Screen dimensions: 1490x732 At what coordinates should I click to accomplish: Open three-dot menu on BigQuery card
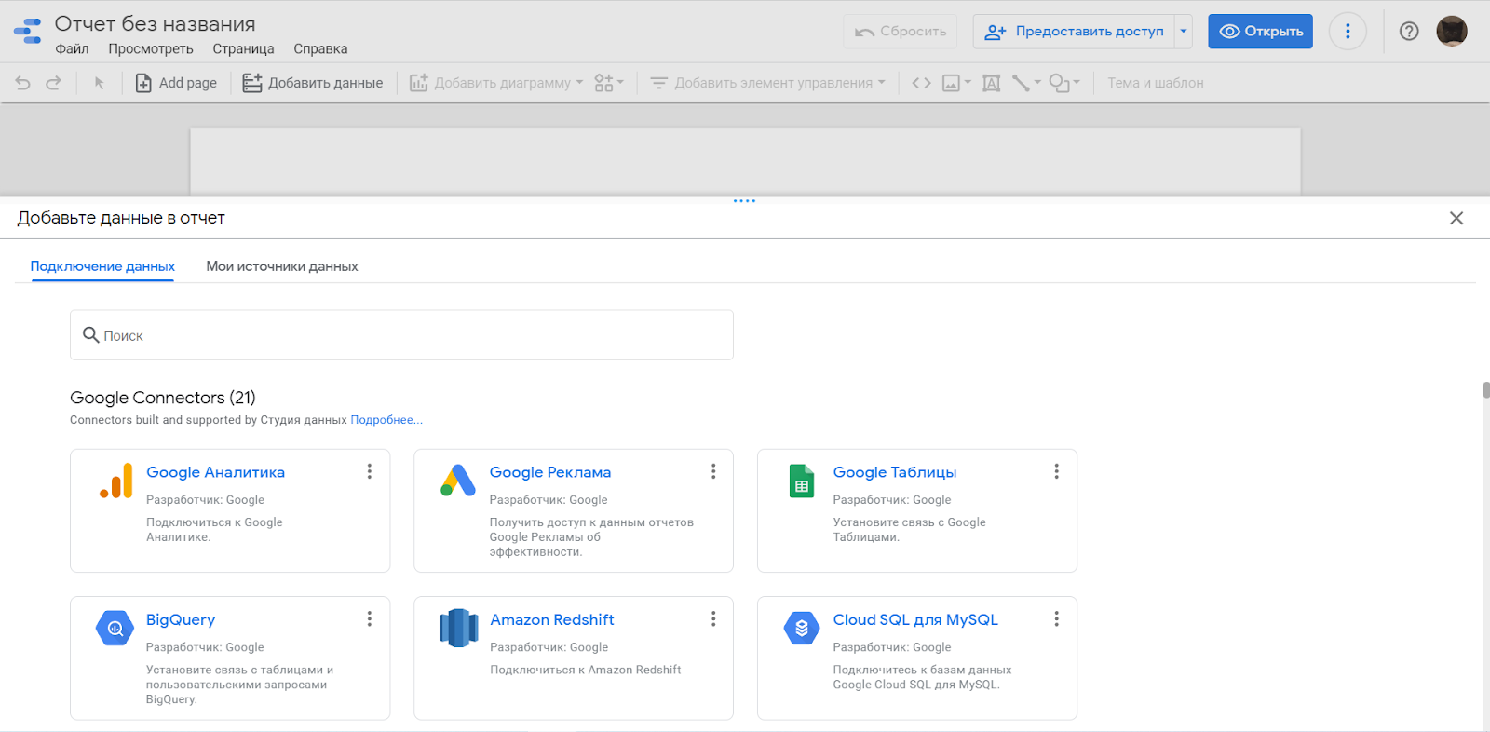point(370,618)
